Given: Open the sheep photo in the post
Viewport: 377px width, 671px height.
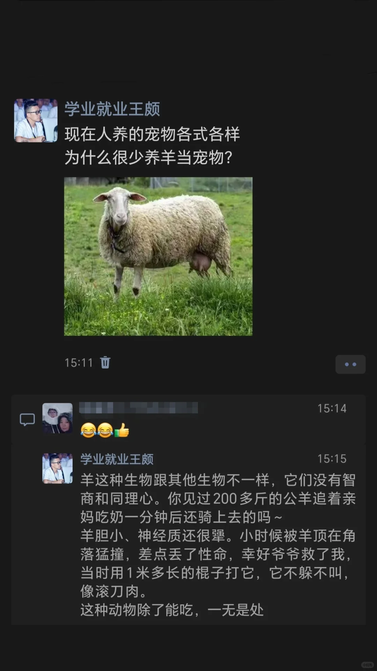Looking at the screenshot, I should point(158,256).
